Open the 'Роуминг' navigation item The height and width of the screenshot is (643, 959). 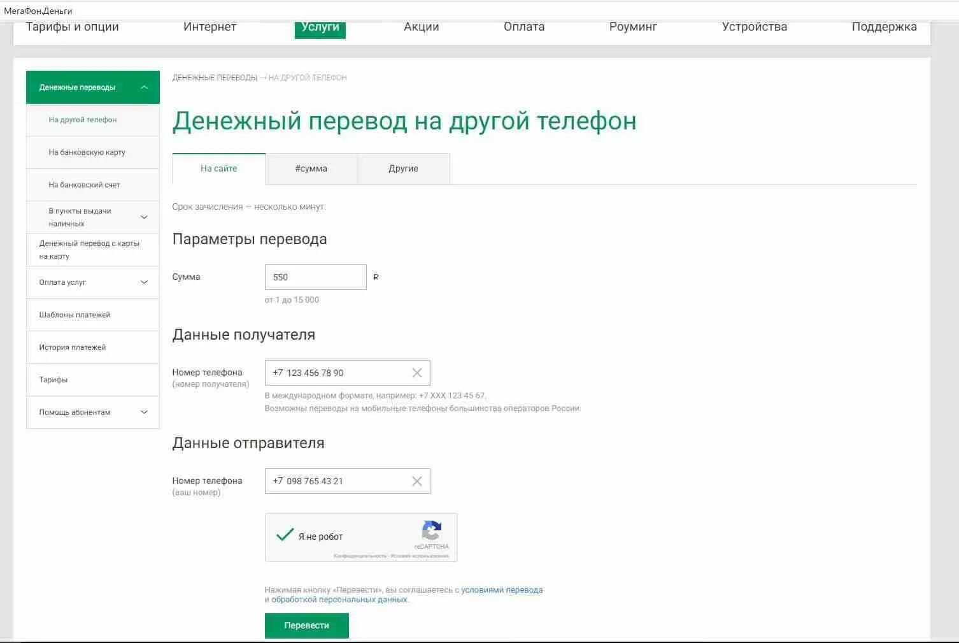click(x=633, y=27)
